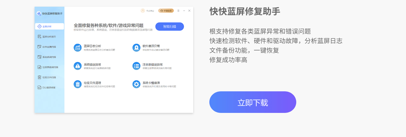This screenshot has width=406, height=137.
Task: Click the 注册表错误异常 list icon
Action: point(136,66)
